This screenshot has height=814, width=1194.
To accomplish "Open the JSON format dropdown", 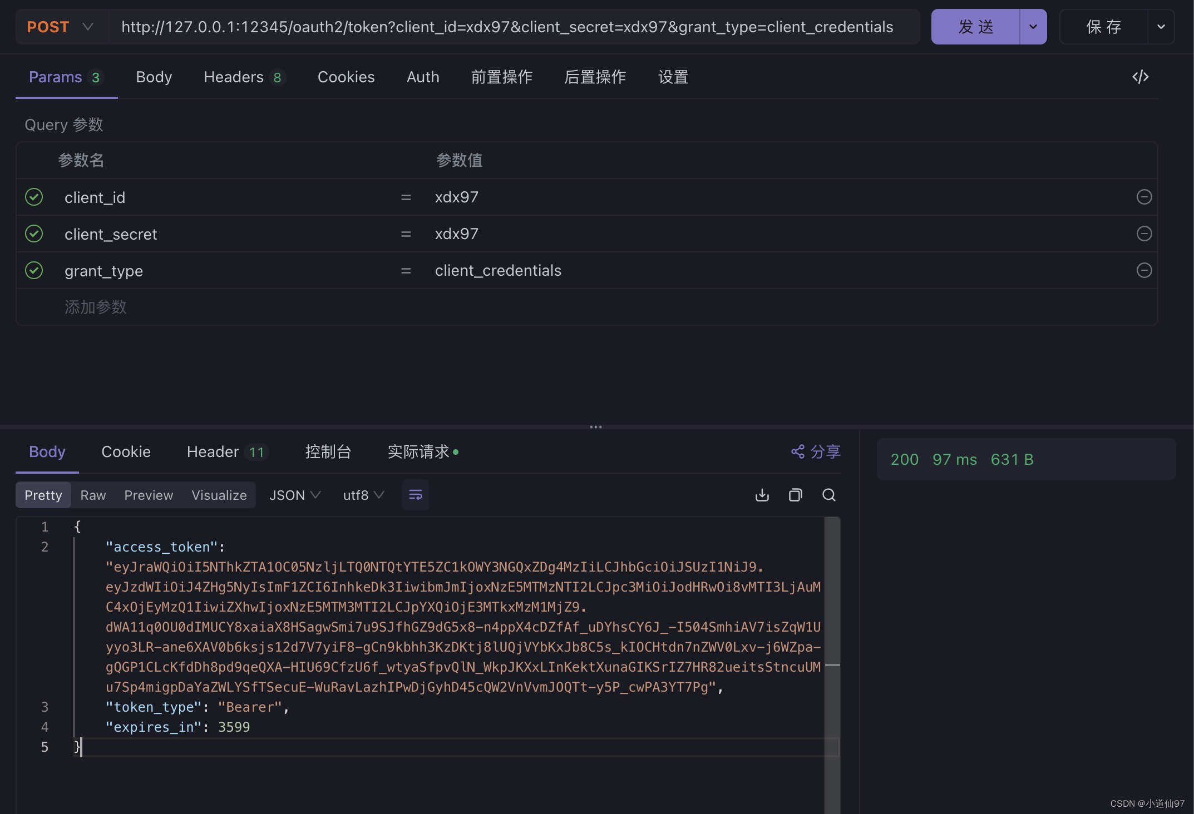I will [294, 495].
